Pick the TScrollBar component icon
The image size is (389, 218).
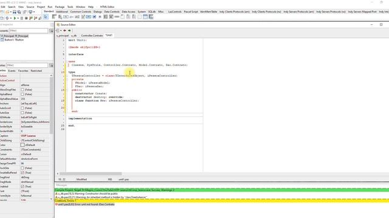[117, 17]
